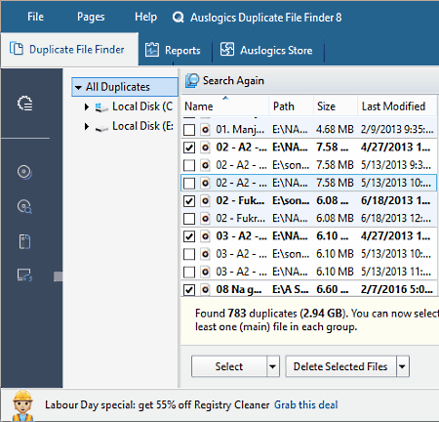Check 03 - A2 file in E:\son... path
The image size is (439, 422).
click(x=189, y=254)
